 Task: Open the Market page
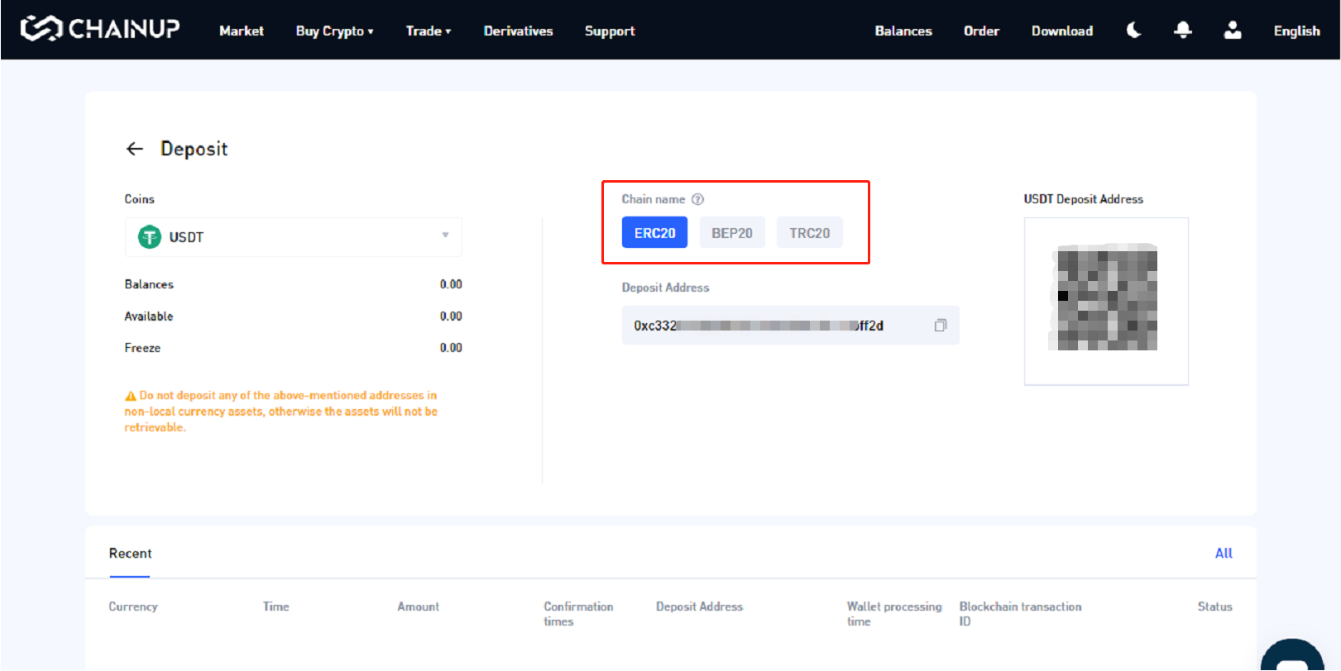pyautogui.click(x=241, y=31)
